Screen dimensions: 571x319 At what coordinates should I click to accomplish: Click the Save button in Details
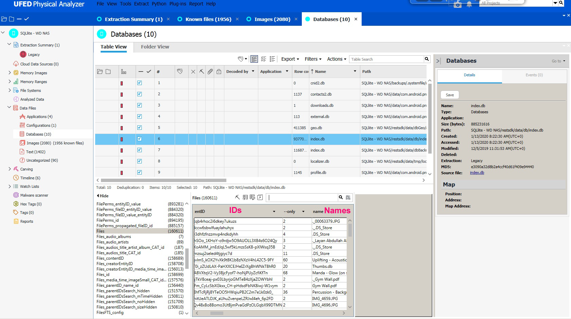450,95
